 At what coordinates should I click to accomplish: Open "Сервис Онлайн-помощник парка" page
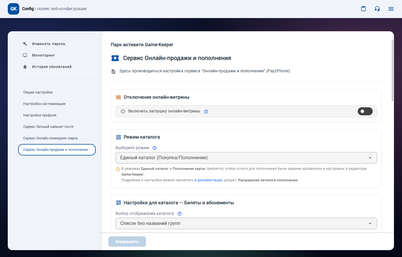50,138
